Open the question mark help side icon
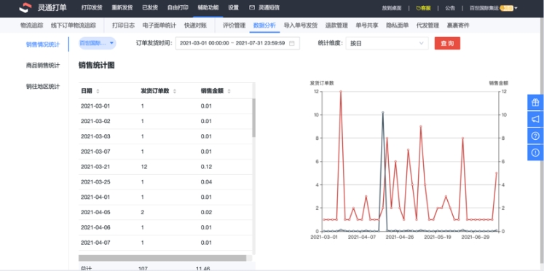 click(x=535, y=135)
